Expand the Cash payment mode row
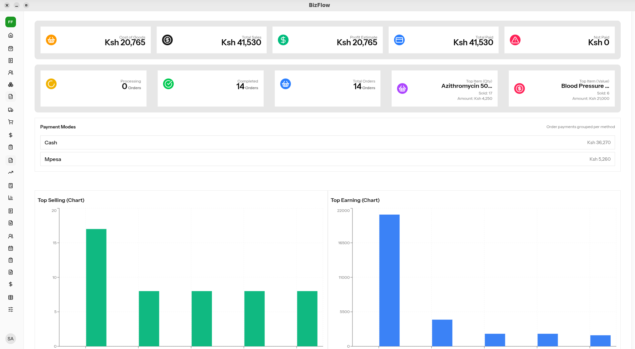Screen dimensions: 635x349 click(x=327, y=142)
